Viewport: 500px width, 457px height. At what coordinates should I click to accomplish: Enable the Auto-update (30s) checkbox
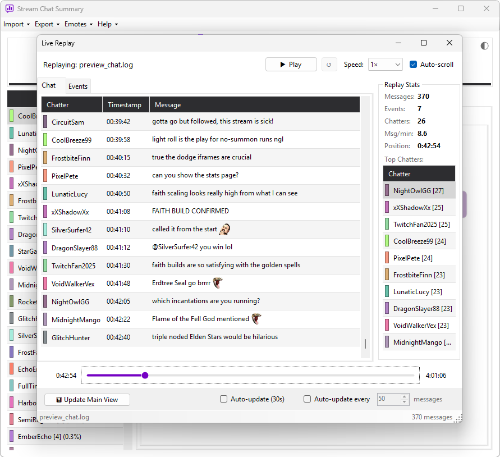pos(223,399)
